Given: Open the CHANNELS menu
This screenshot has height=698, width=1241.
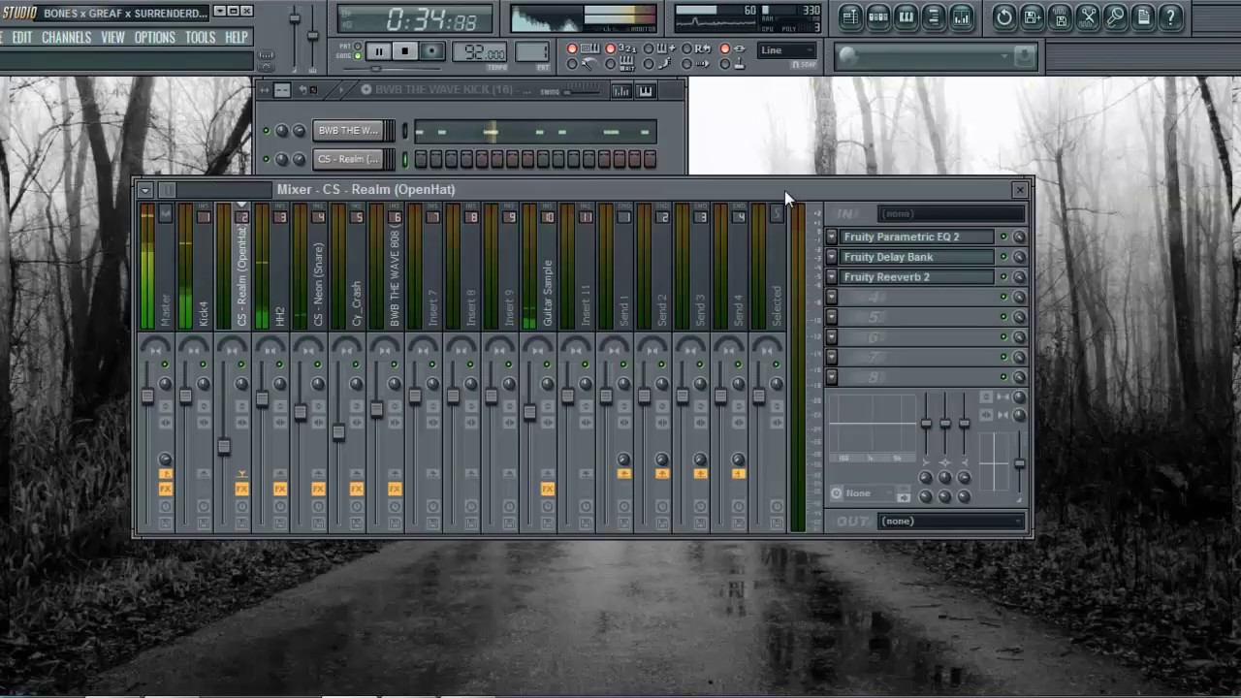Looking at the screenshot, I should click(66, 38).
